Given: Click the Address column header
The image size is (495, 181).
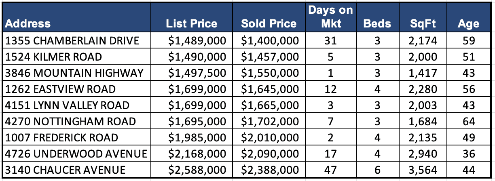Looking at the screenshot, I should [x=28, y=23].
